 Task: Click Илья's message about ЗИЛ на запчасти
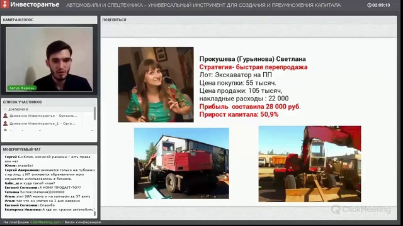47,196
